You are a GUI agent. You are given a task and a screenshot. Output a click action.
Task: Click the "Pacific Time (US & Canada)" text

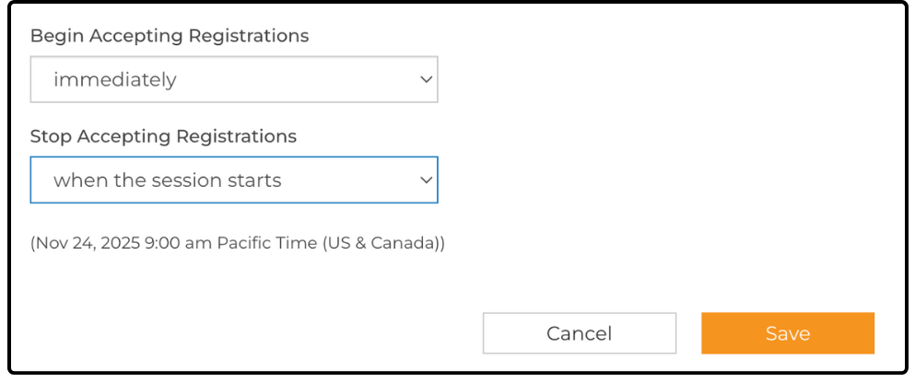pos(331,245)
